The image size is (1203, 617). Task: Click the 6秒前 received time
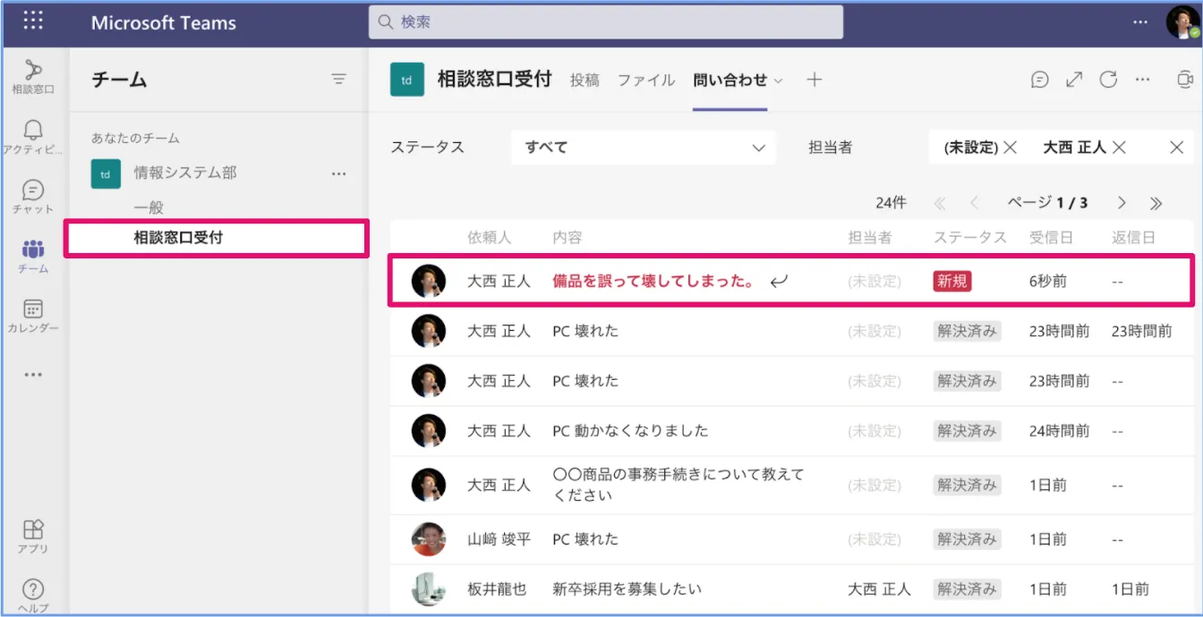[x=1048, y=282]
